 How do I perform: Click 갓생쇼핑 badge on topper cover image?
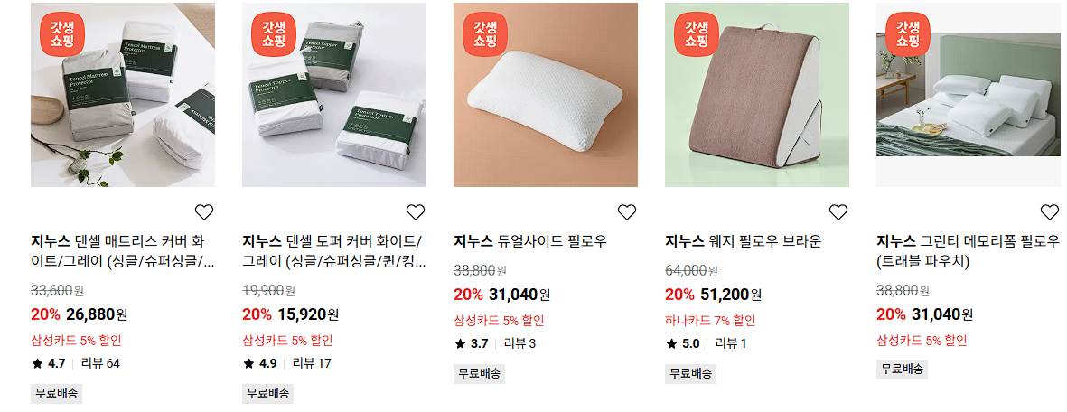pyautogui.click(x=275, y=34)
